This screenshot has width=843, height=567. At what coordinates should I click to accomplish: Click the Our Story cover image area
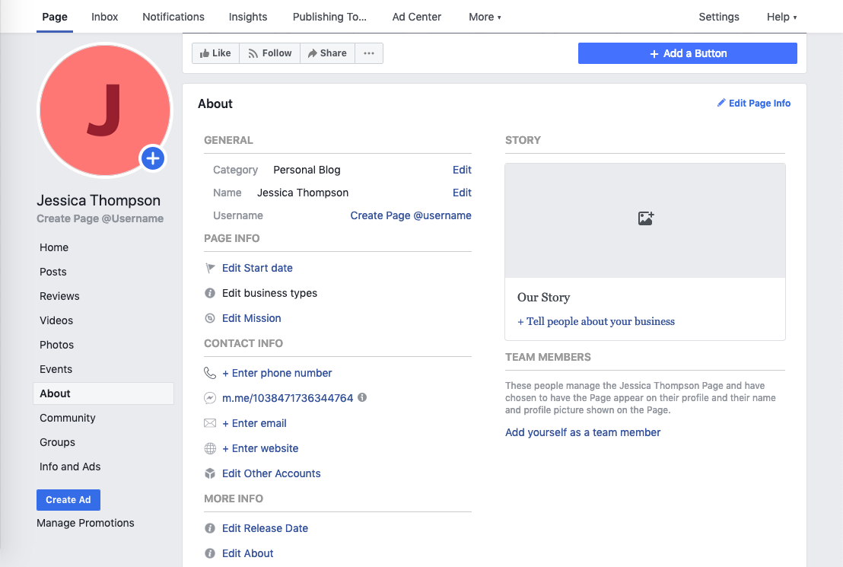click(x=645, y=221)
